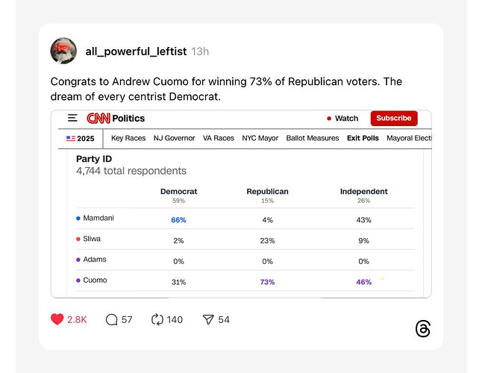Open the all_powerful_leftist username link

tap(137, 51)
